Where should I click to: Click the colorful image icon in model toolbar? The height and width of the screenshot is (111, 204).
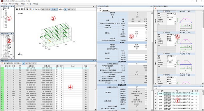(x=30, y=9)
